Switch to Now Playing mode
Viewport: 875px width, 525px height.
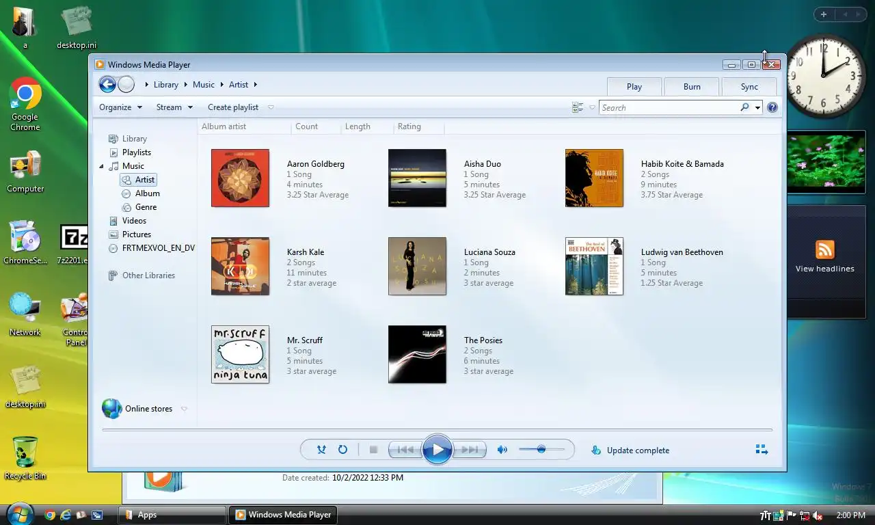(x=762, y=450)
